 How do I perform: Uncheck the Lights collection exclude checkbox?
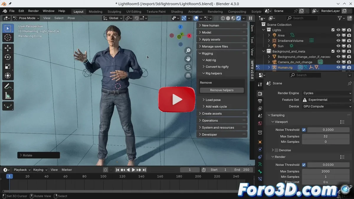click(x=333, y=30)
